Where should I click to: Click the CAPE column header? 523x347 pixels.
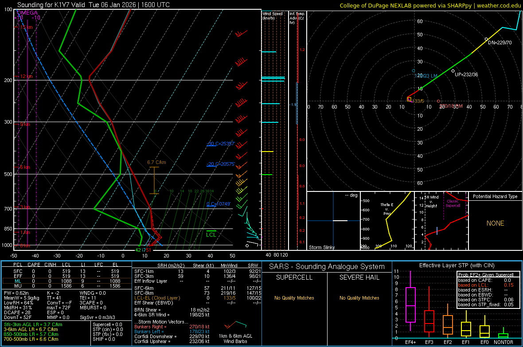coord(34,265)
